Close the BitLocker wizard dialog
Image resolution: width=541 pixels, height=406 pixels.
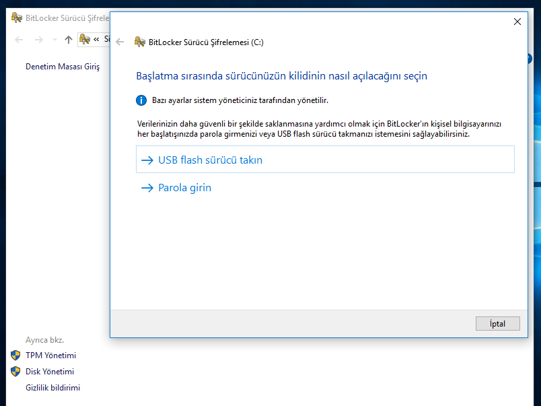[517, 22]
